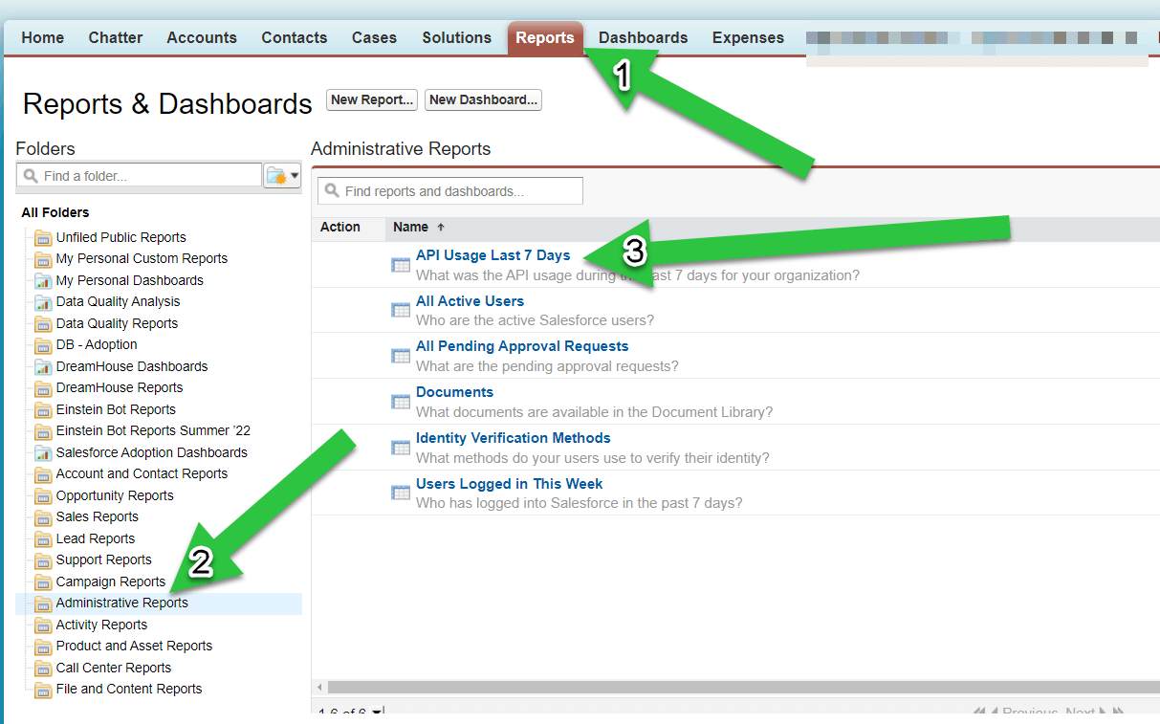The height and width of the screenshot is (724, 1160).
Task: Click inside the Find a folder field
Action: pyautogui.click(x=143, y=174)
